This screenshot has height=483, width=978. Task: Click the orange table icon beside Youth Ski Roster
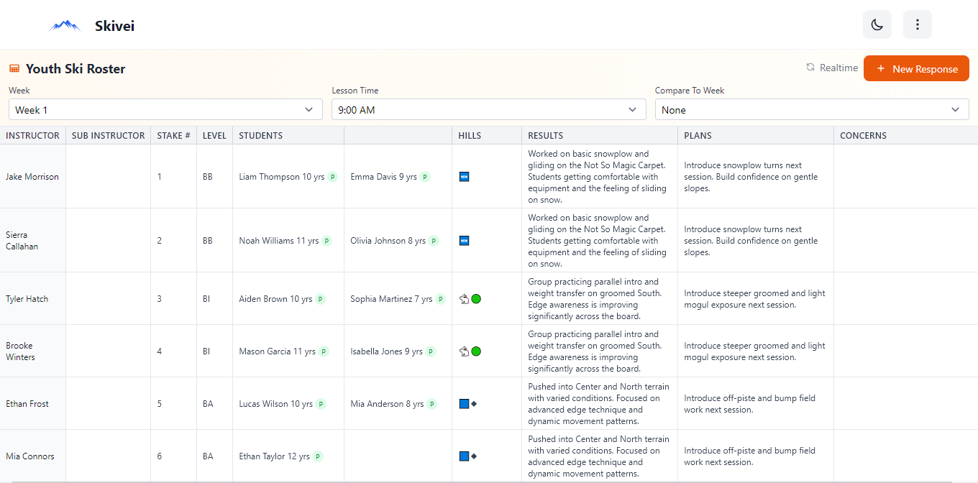click(14, 68)
